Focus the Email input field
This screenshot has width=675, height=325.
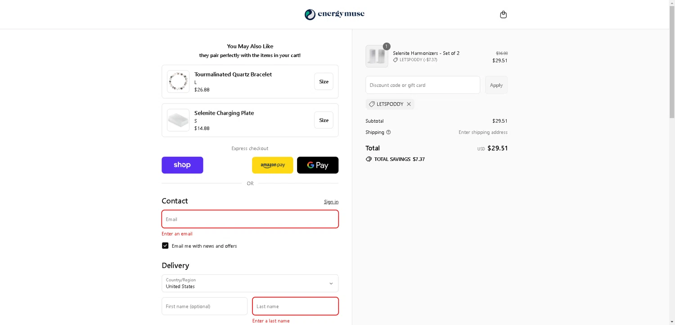tap(250, 219)
